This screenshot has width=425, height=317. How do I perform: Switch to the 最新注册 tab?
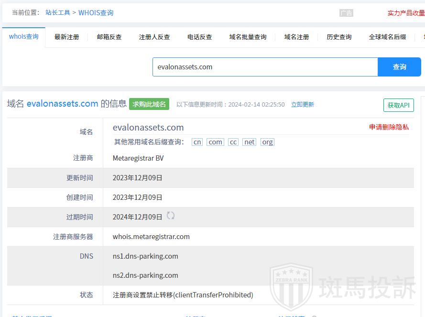pos(66,37)
